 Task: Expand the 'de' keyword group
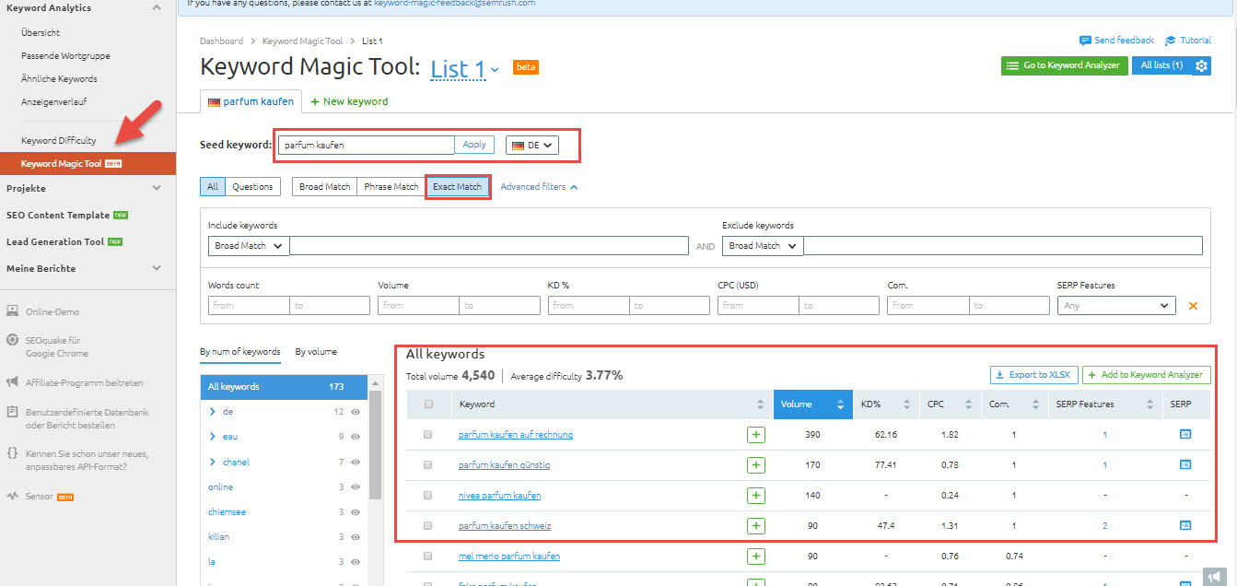(213, 412)
